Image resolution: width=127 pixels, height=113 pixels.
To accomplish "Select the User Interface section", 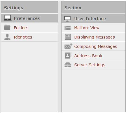I will [93, 18].
